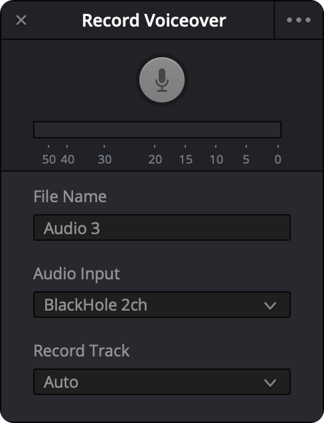The image size is (324, 423).
Task: Click the 40 mark on the meter scale
Action: pyautogui.click(x=67, y=160)
